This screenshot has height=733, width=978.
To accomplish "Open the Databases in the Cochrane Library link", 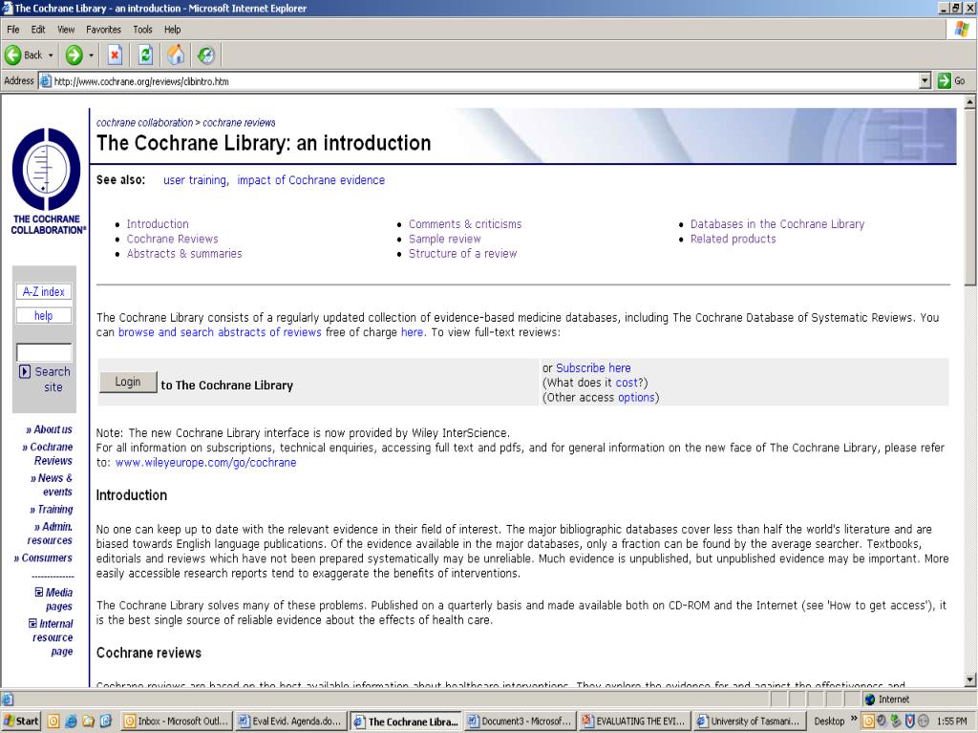I will click(777, 223).
